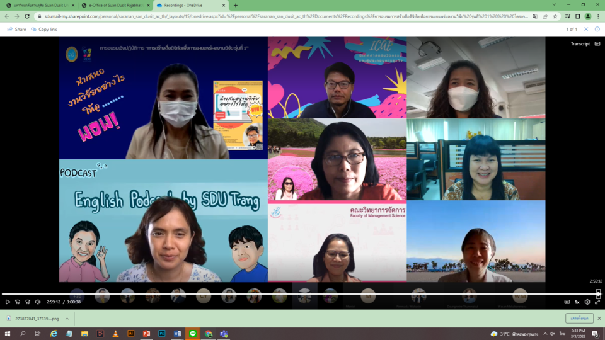605x340 pixels.
Task: Open Chrome from the taskbar
Action: [209, 334]
